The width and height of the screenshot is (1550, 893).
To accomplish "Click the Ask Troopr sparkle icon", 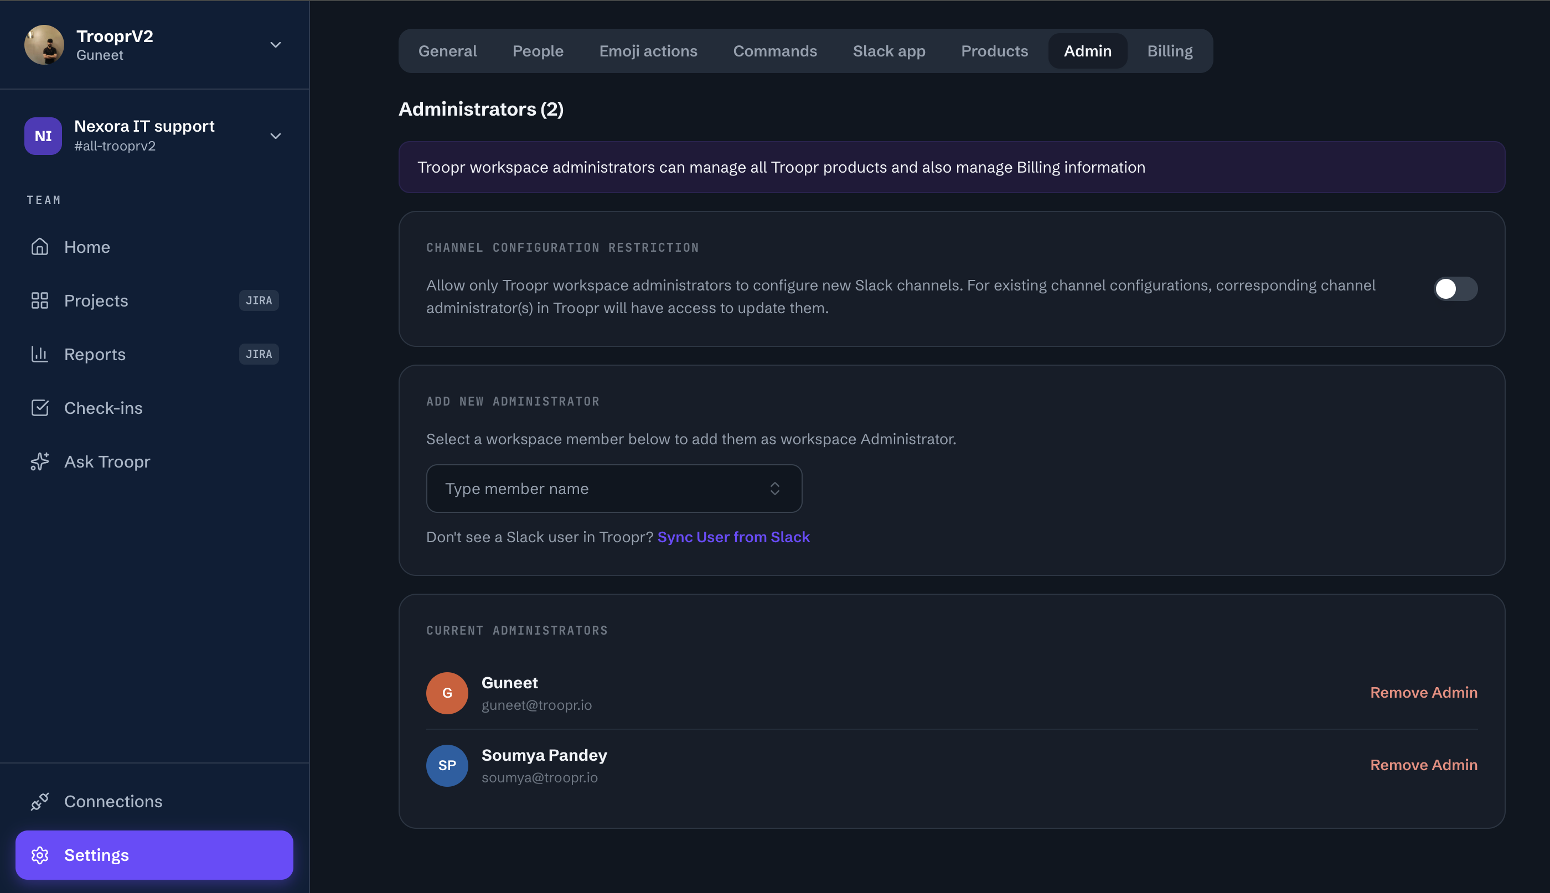I will point(40,461).
